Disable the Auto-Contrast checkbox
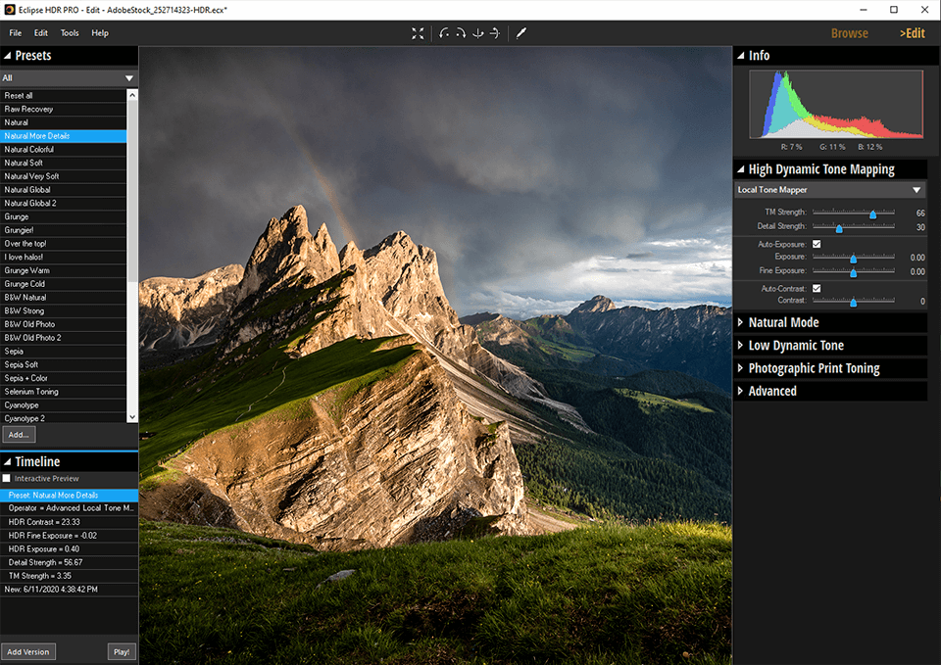This screenshot has height=665, width=941. pyautogui.click(x=817, y=288)
